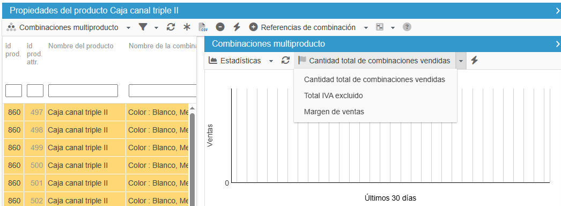This screenshot has height=206, width=561.
Task: Open Referencias de combinación dropdown arrow
Action: 366,27
